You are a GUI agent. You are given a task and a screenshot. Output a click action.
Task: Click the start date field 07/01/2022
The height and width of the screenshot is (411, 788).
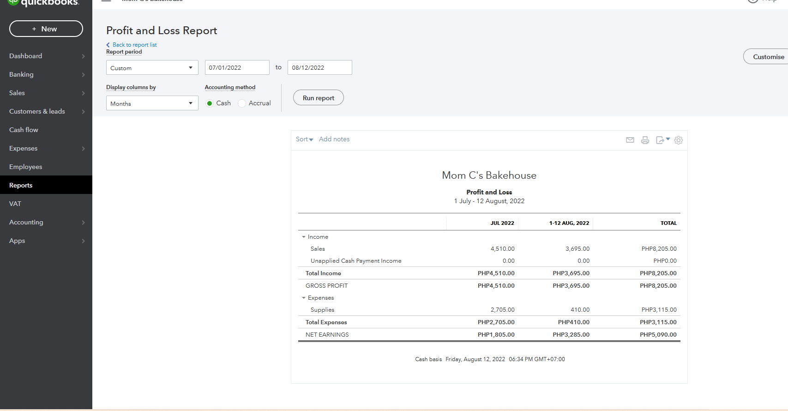click(237, 68)
